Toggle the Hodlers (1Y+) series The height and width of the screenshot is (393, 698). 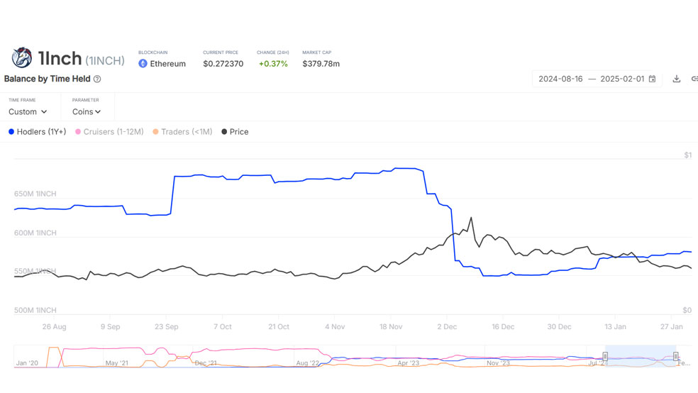(x=38, y=132)
